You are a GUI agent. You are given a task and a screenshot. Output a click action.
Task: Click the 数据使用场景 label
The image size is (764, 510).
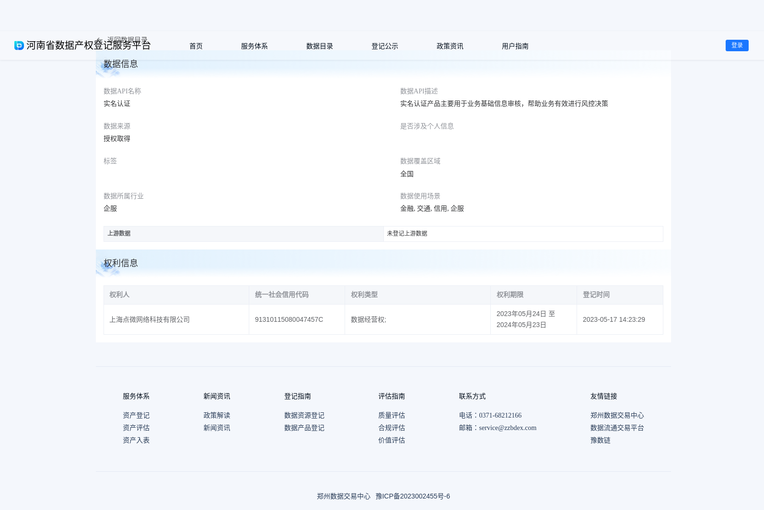tap(420, 196)
